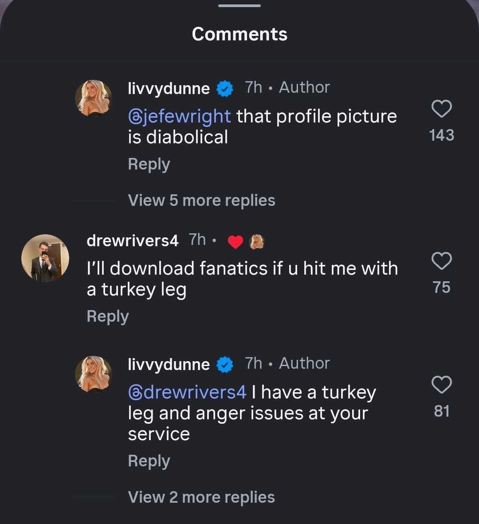Reply to livvydunne's first comment
Viewport: 479px width, 524px height.
tap(149, 164)
